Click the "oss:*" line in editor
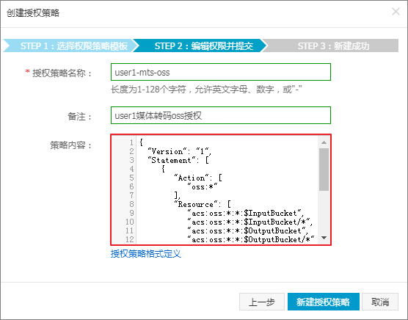This screenshot has height=320, width=408. 203,187
